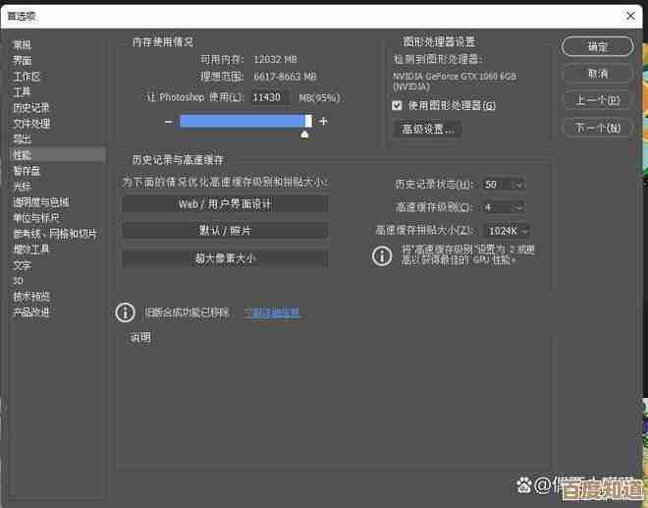Image resolution: width=648 pixels, height=508 pixels.
Task: Click the 图形处理器设置 section heading
Action: pyautogui.click(x=439, y=41)
